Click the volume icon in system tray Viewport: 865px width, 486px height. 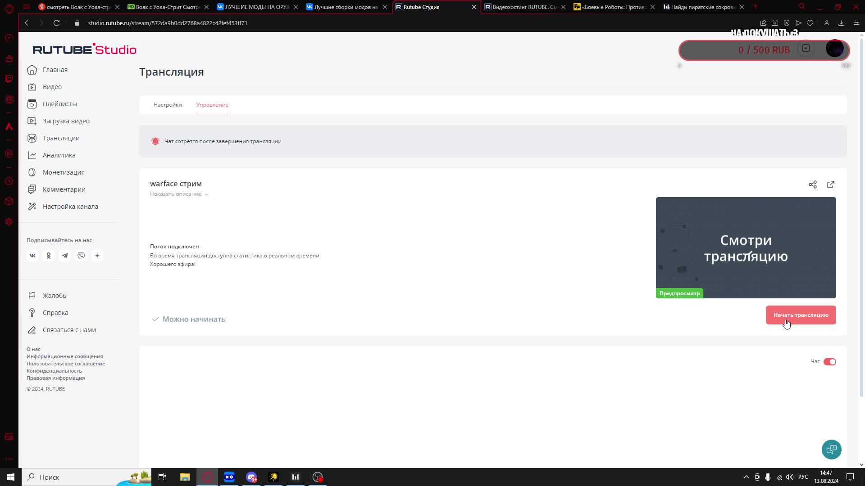point(790,477)
